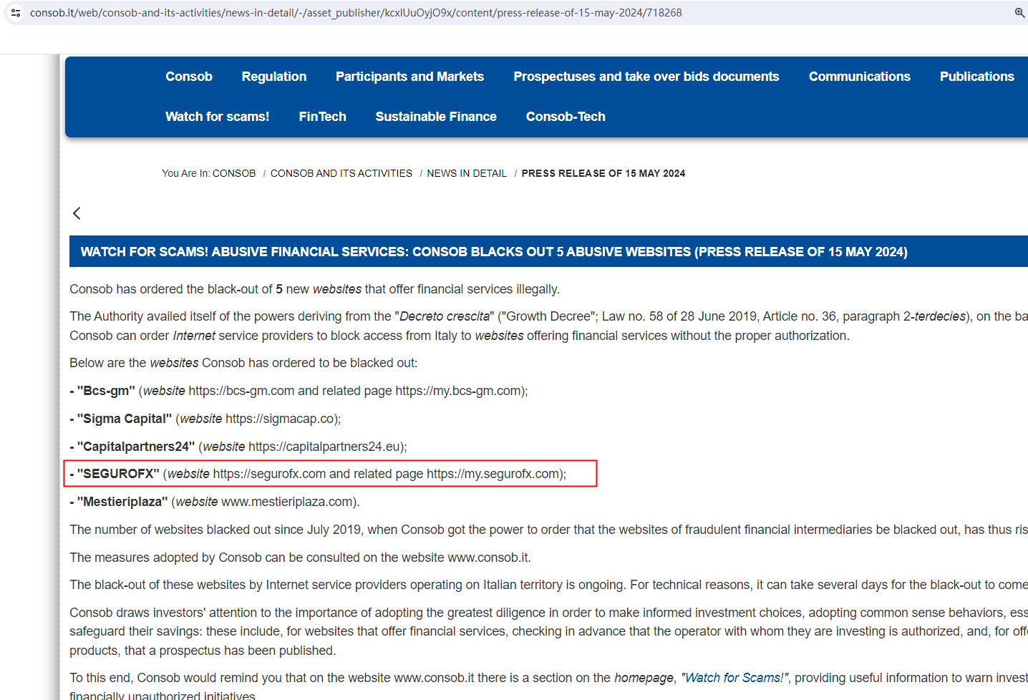1028x700 pixels.
Task: Click CONSOB AND ITS ACTIVITIES breadcrumb
Action: coord(341,173)
